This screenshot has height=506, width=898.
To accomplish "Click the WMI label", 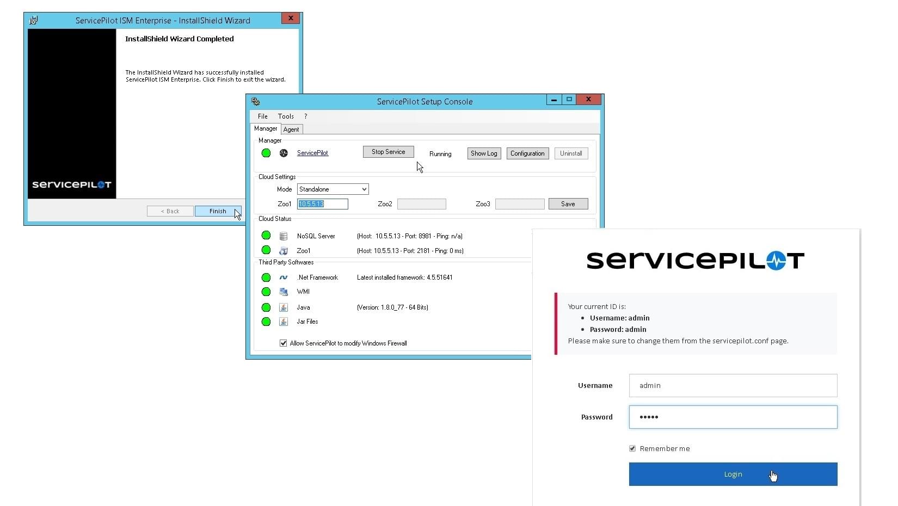I will [x=303, y=292].
